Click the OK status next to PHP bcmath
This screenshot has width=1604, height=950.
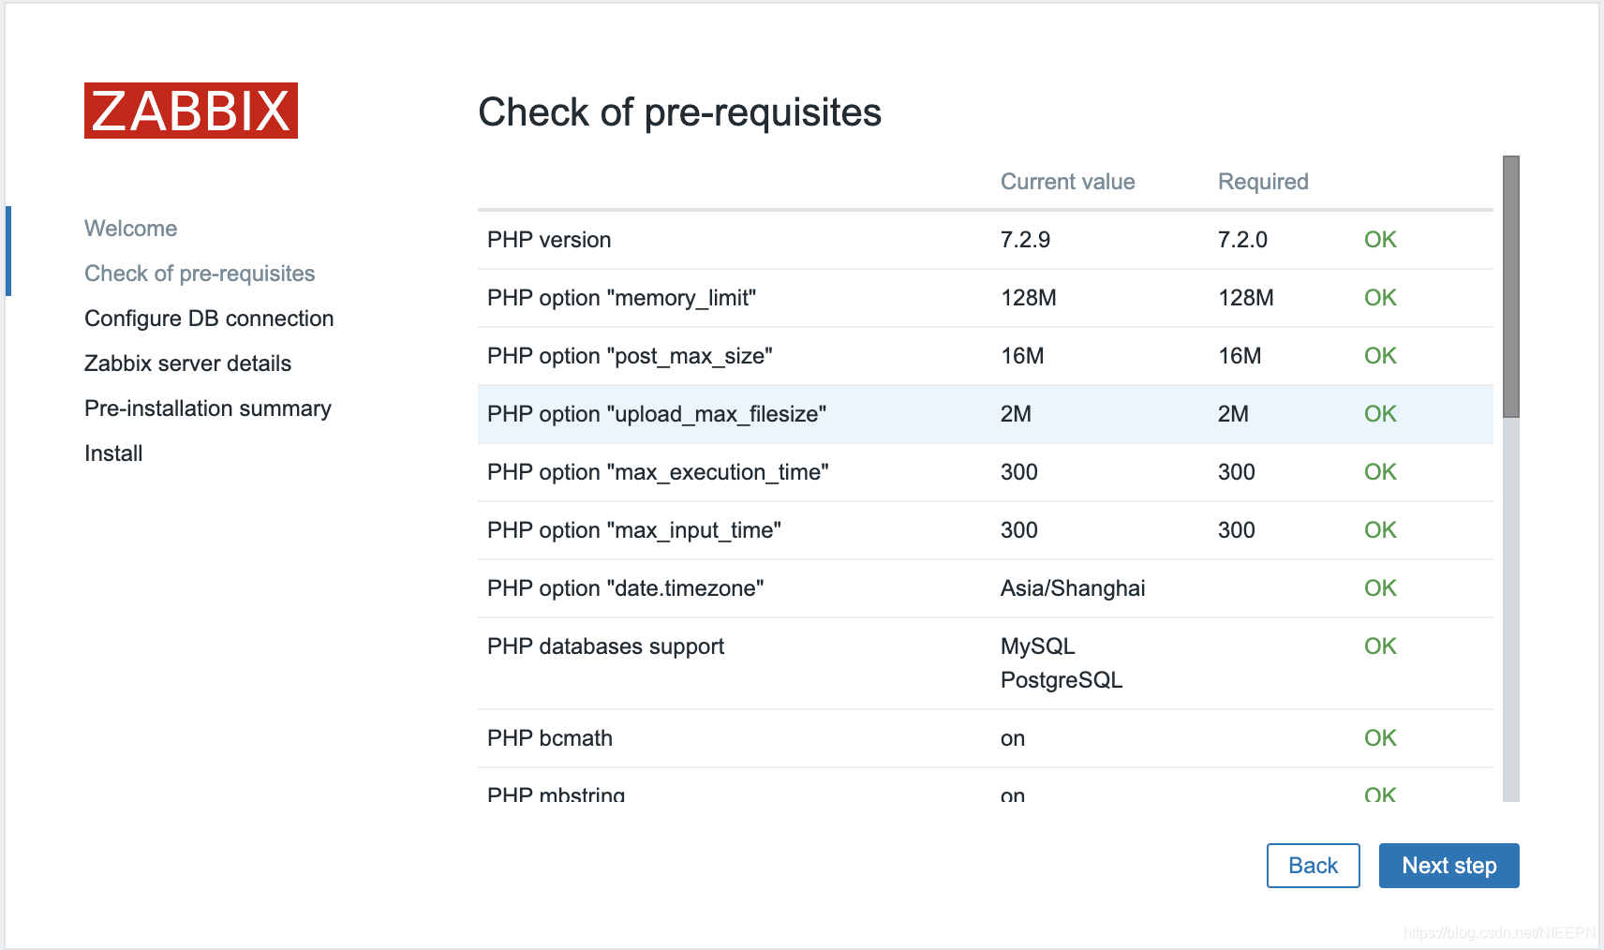click(x=1379, y=737)
